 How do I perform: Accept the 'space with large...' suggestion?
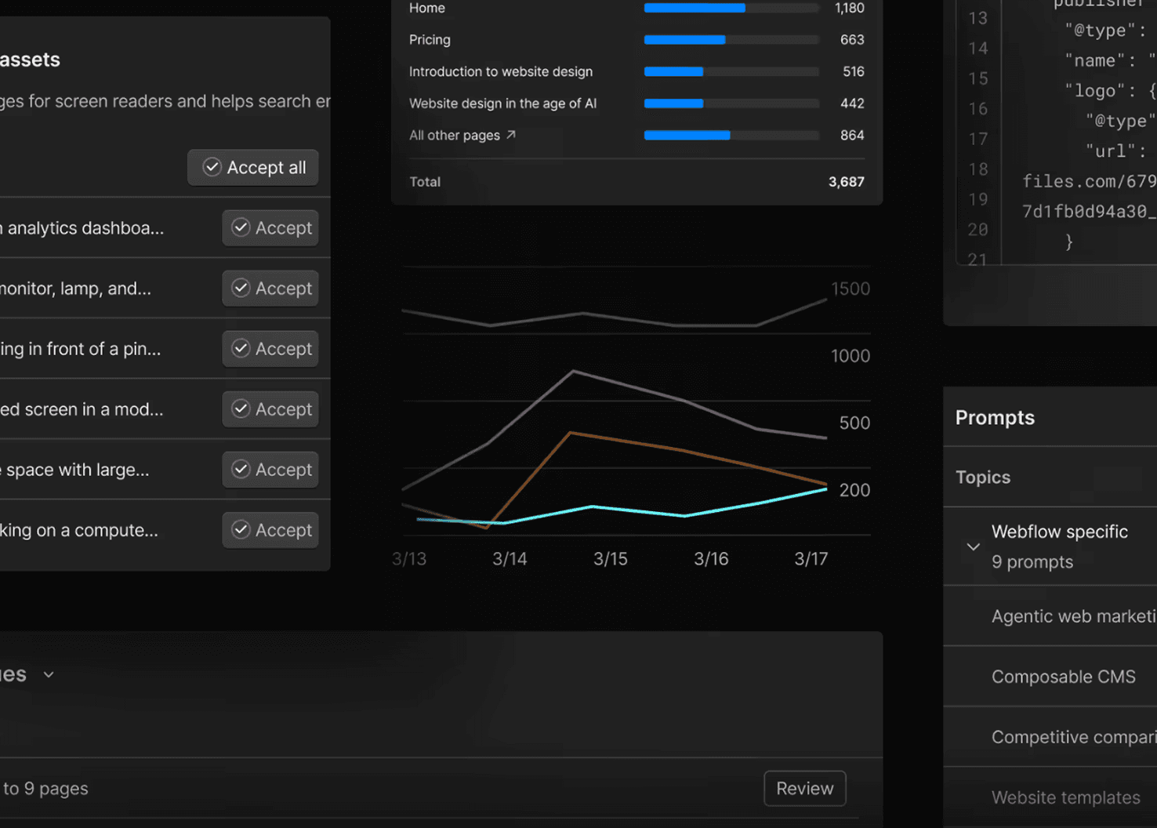(270, 469)
